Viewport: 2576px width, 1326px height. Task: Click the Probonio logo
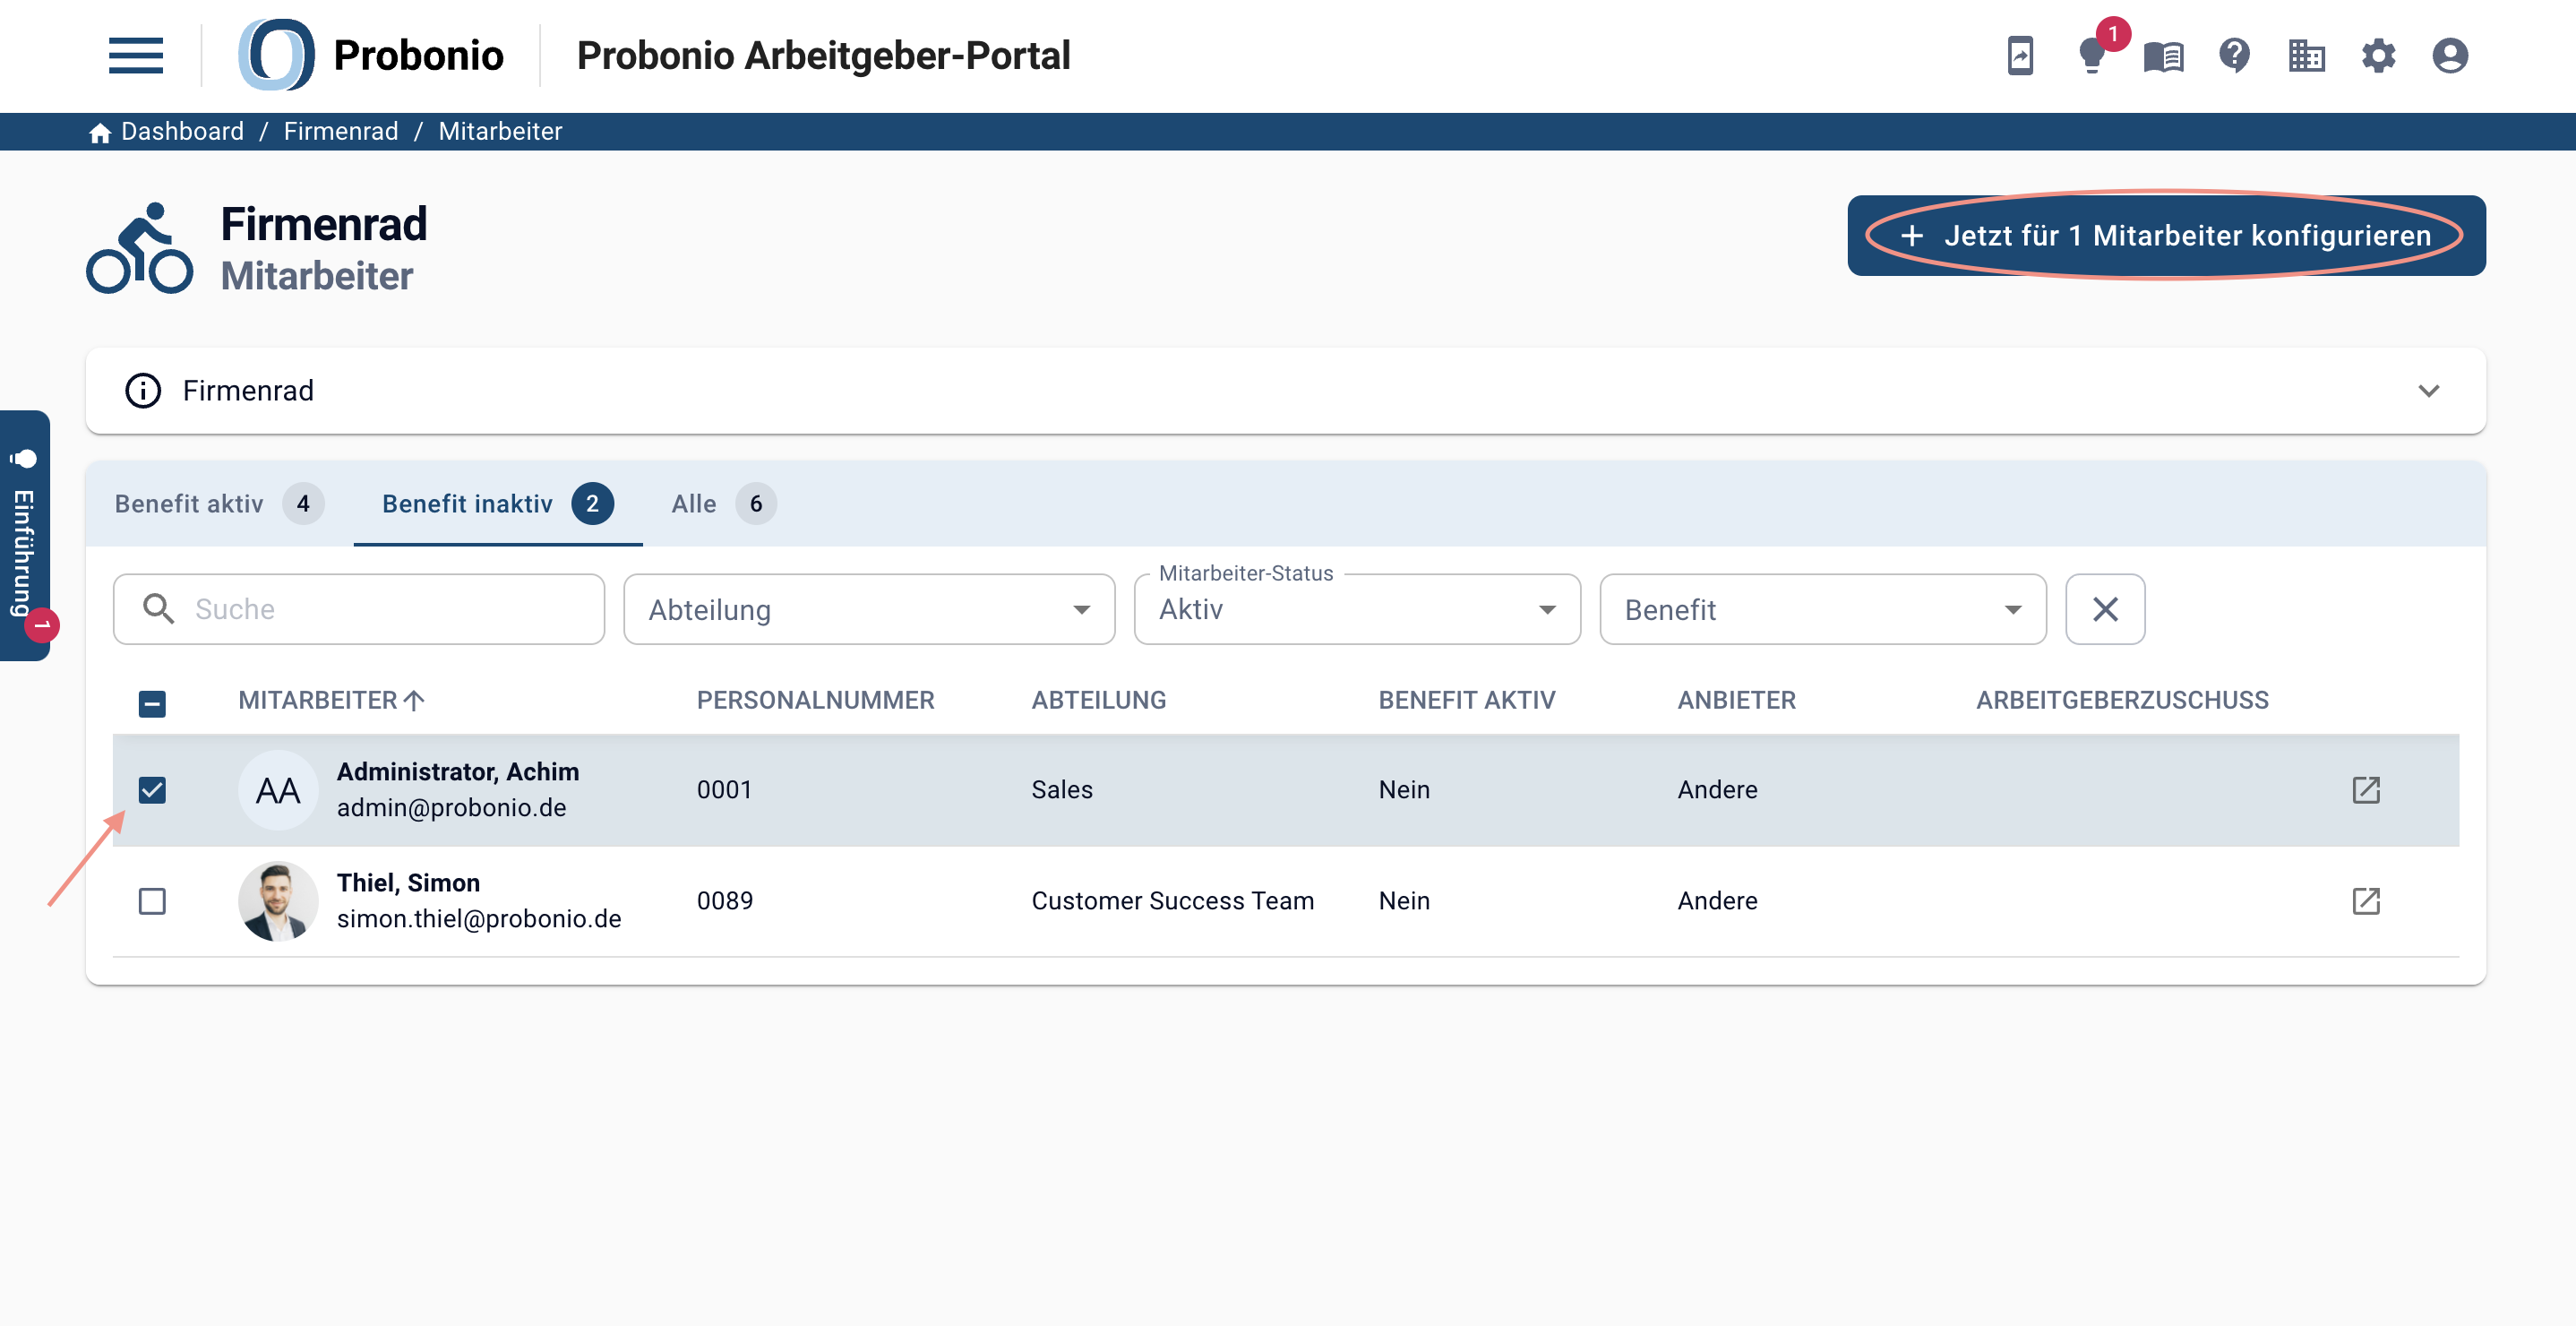(x=371, y=55)
